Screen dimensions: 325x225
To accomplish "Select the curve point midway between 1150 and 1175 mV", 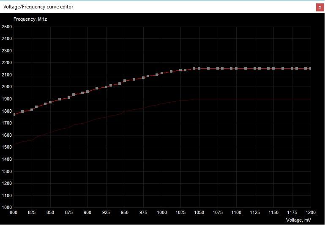I will (x=283, y=68).
